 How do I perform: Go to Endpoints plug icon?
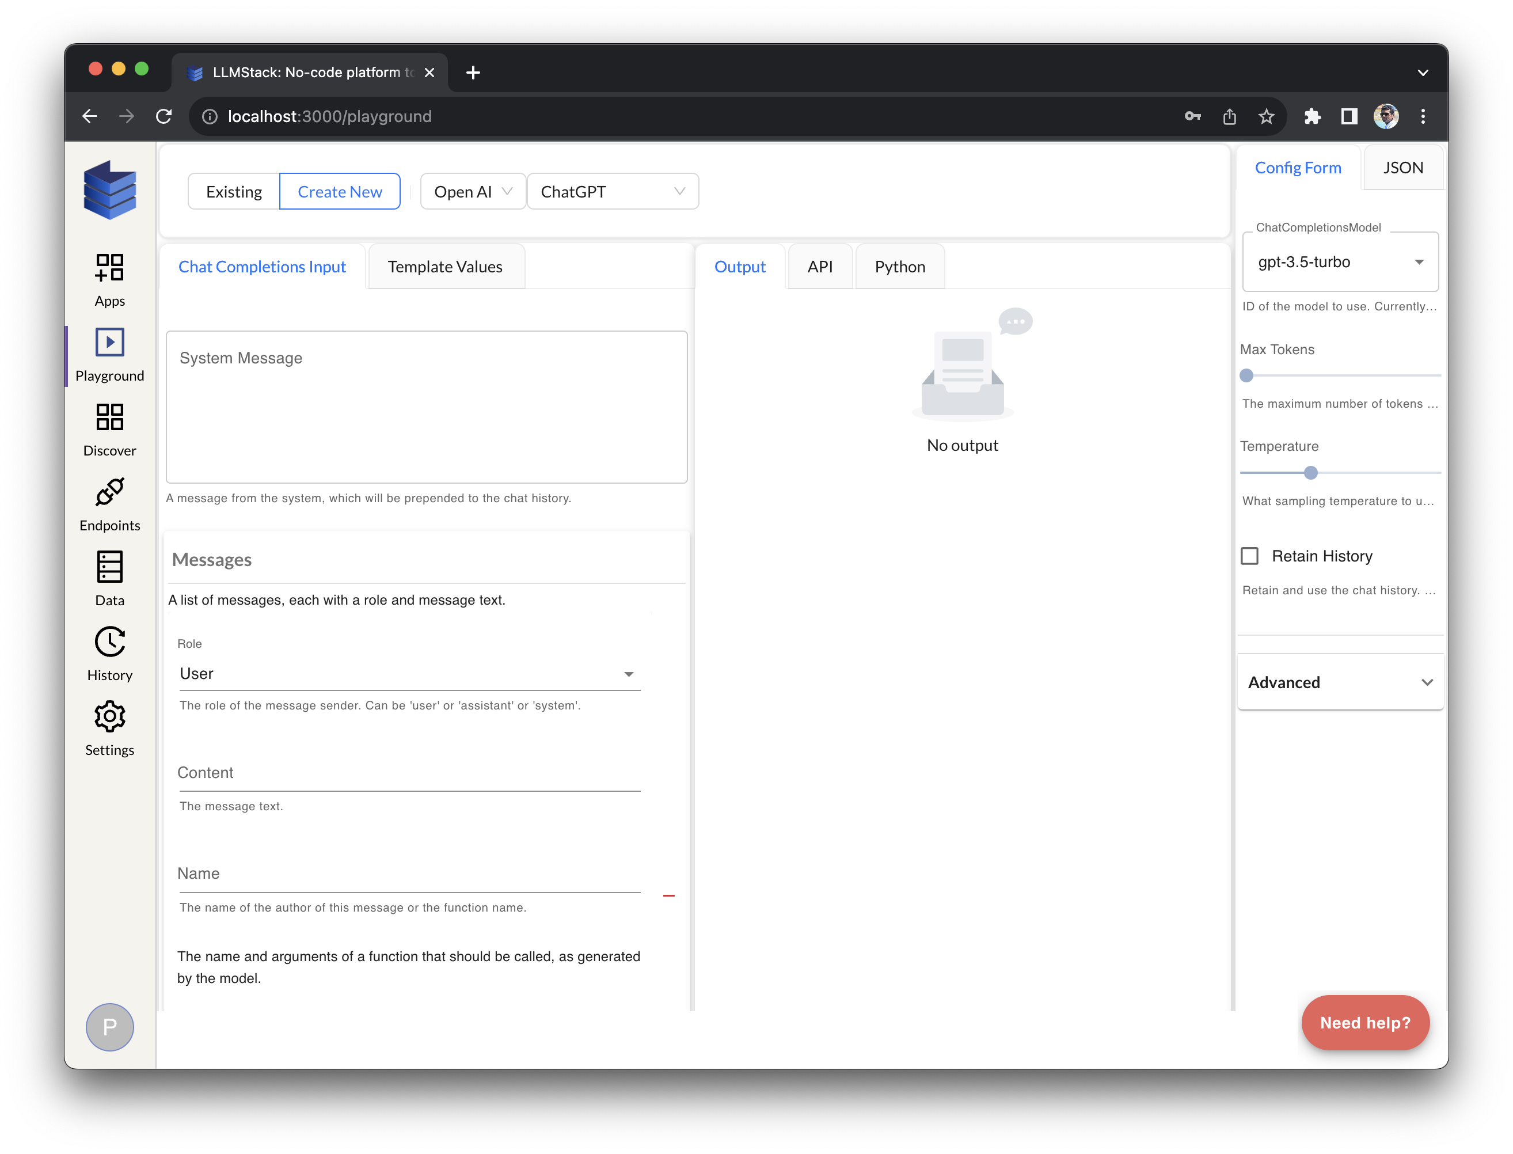109,492
